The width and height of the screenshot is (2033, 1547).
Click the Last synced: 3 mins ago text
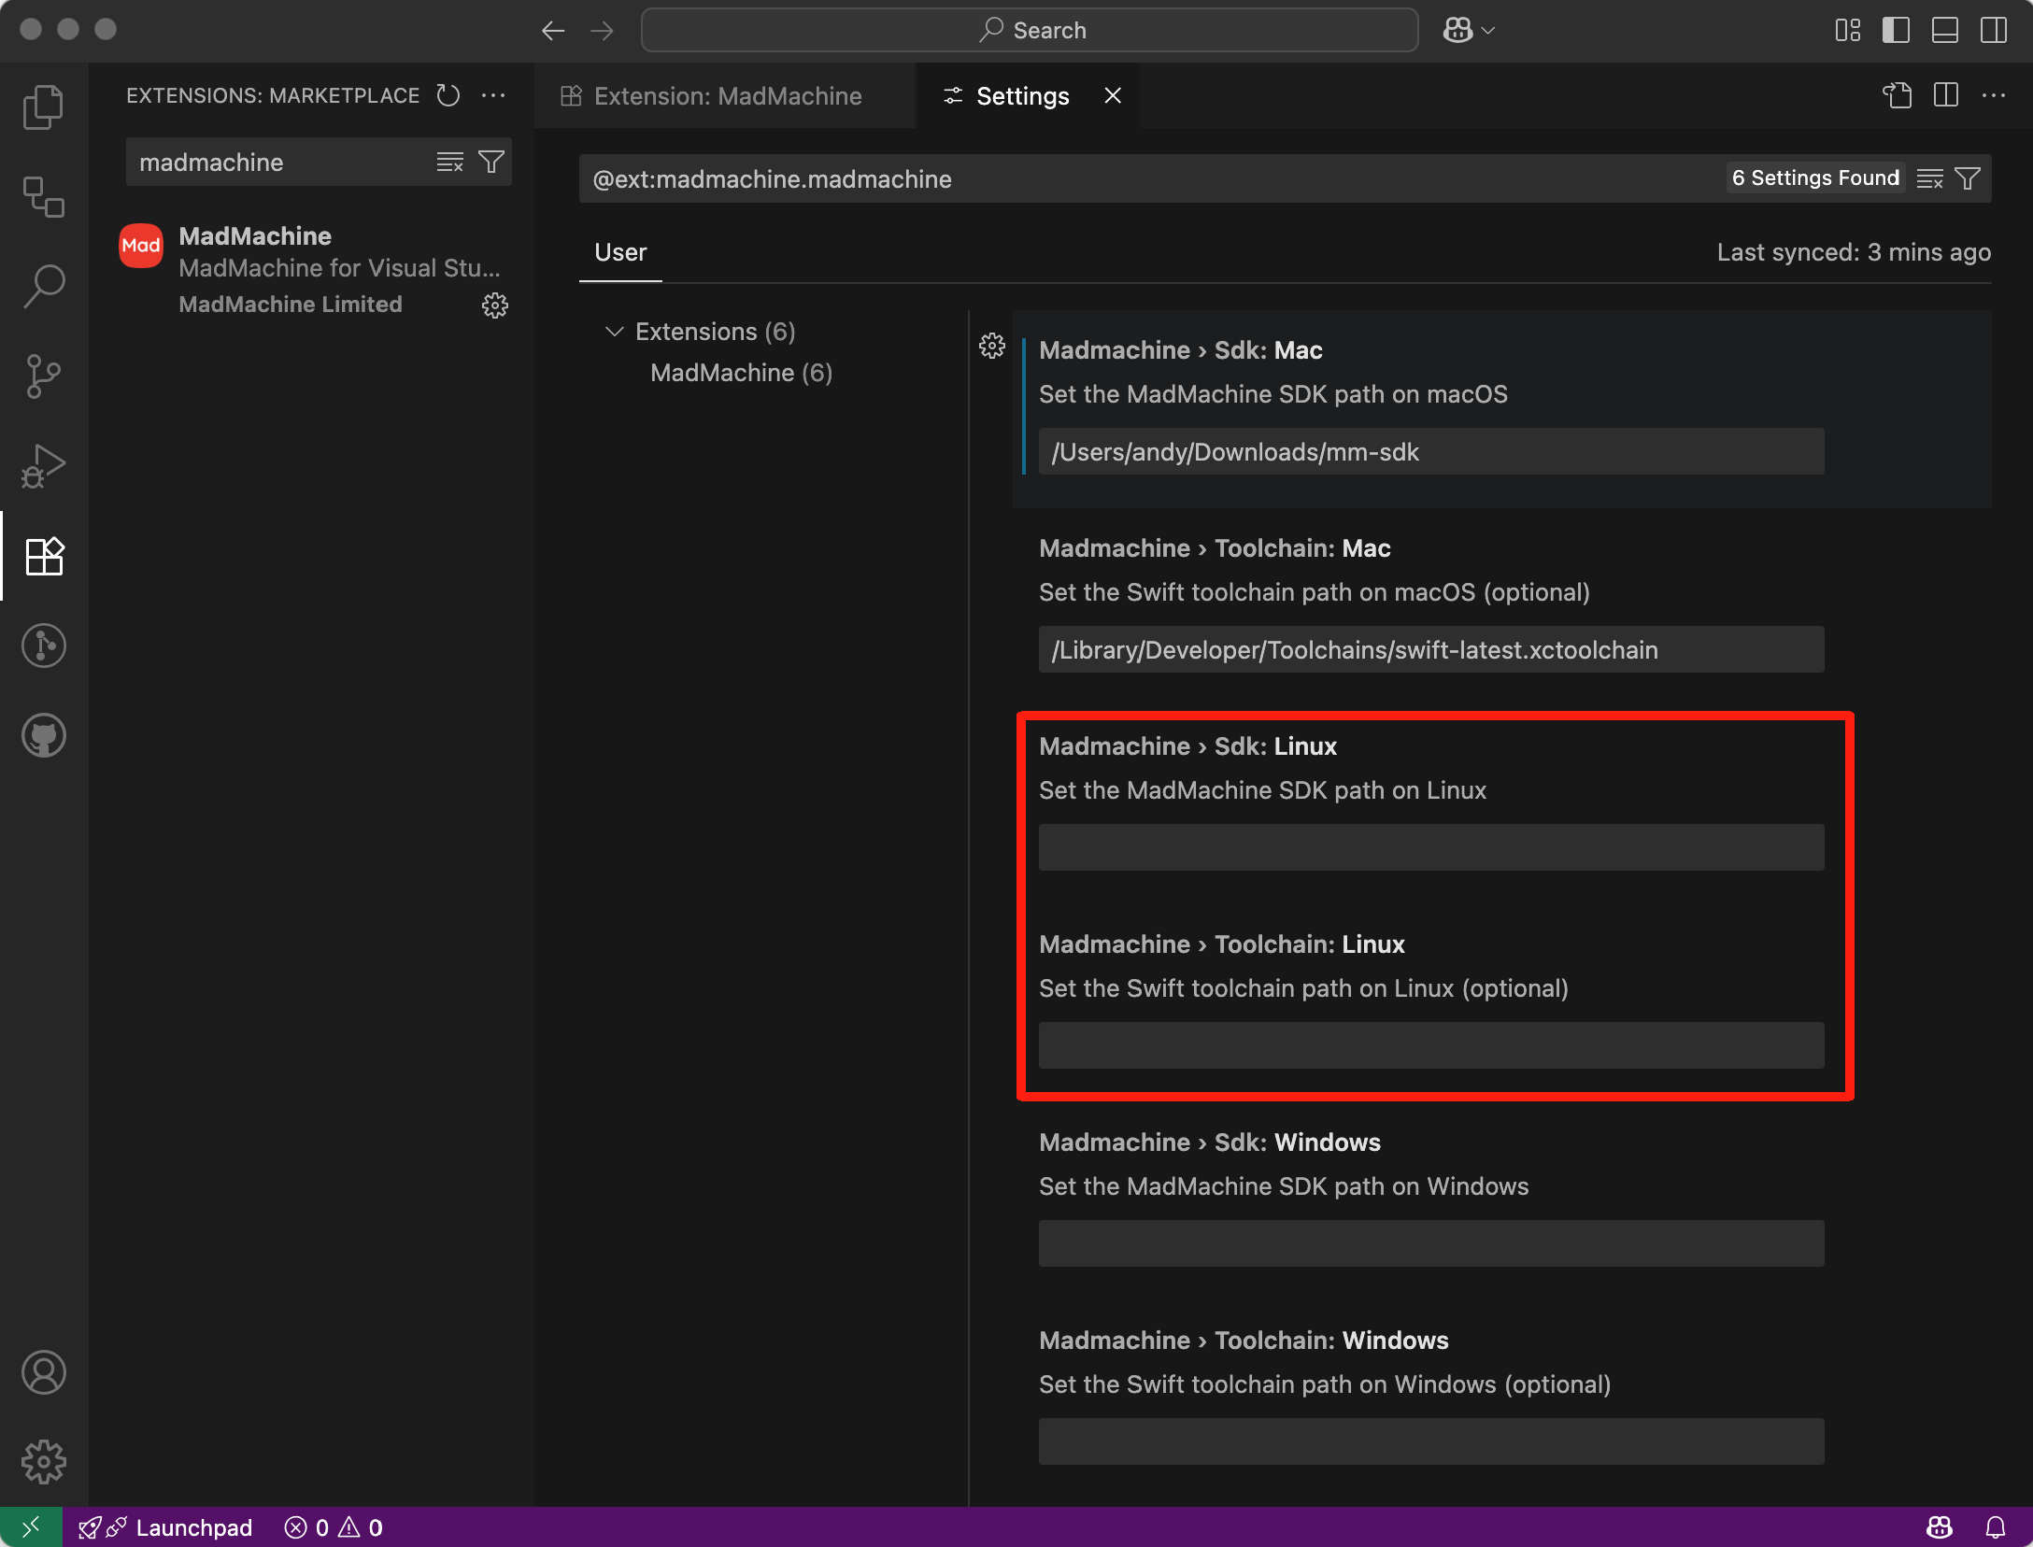pos(1854,252)
